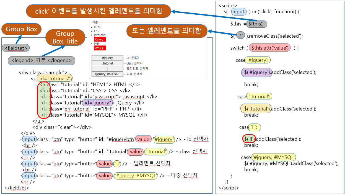Viewport: 345px width, 195px height.
Task: Click the '<div class="sample">' code line
Action: tap(43, 73)
